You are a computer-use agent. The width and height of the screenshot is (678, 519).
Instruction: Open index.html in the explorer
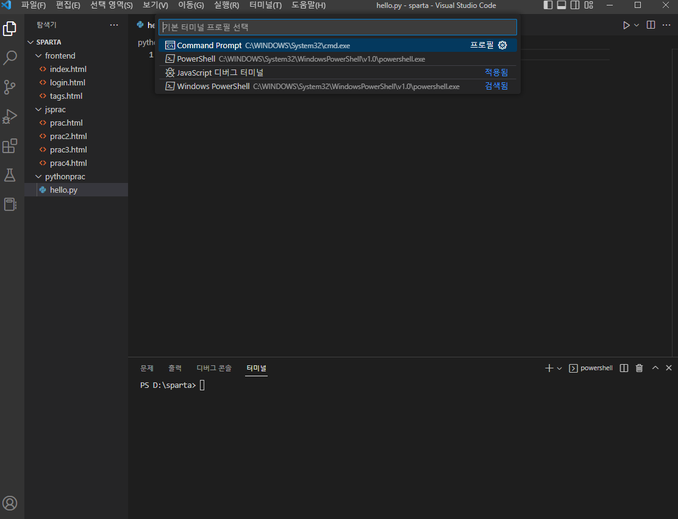click(76, 69)
